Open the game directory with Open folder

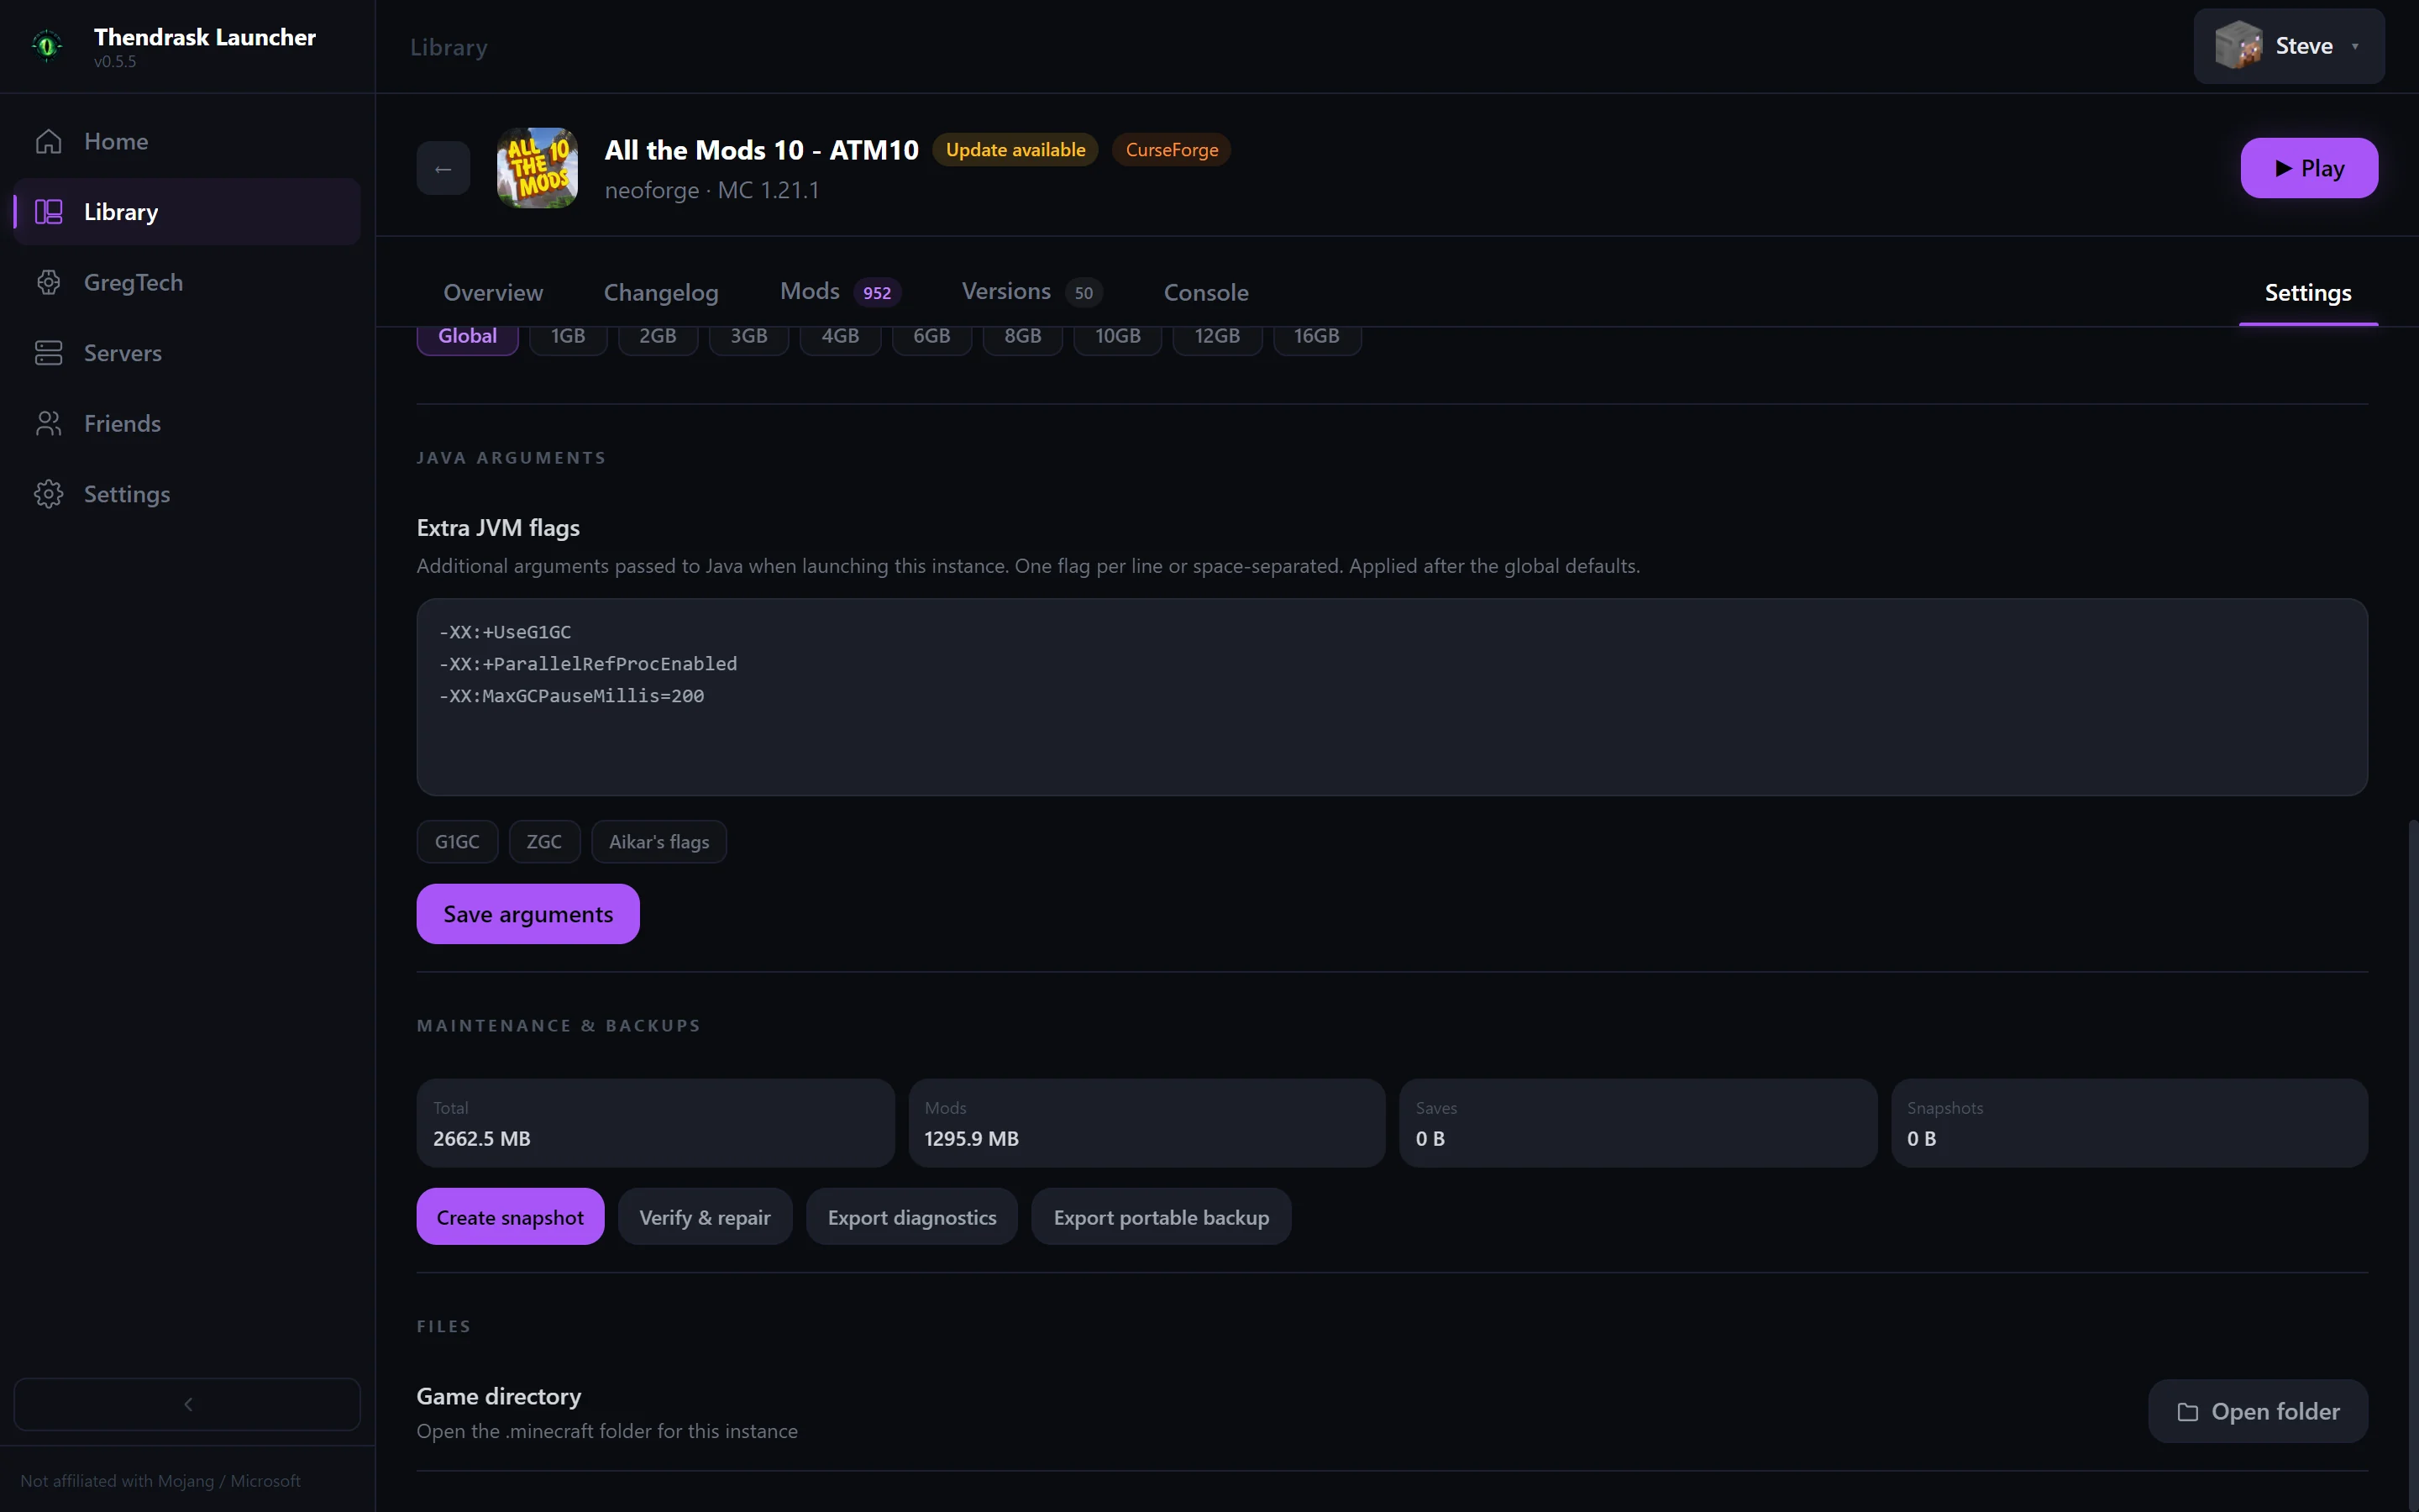coord(2257,1411)
